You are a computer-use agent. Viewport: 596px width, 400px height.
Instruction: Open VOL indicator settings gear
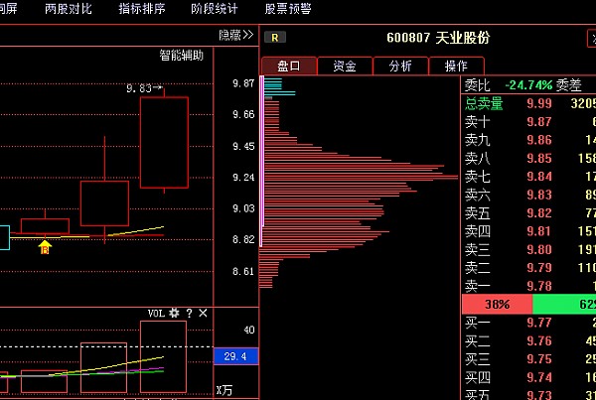174,313
